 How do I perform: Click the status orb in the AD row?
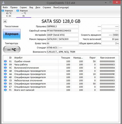[5, 77]
